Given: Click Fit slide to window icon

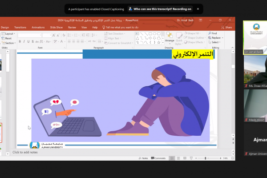Looking at the screenshot, I should tap(233, 158).
